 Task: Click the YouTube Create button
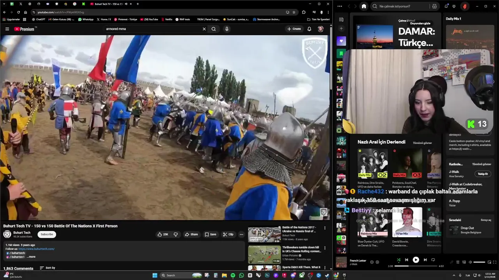(294, 29)
